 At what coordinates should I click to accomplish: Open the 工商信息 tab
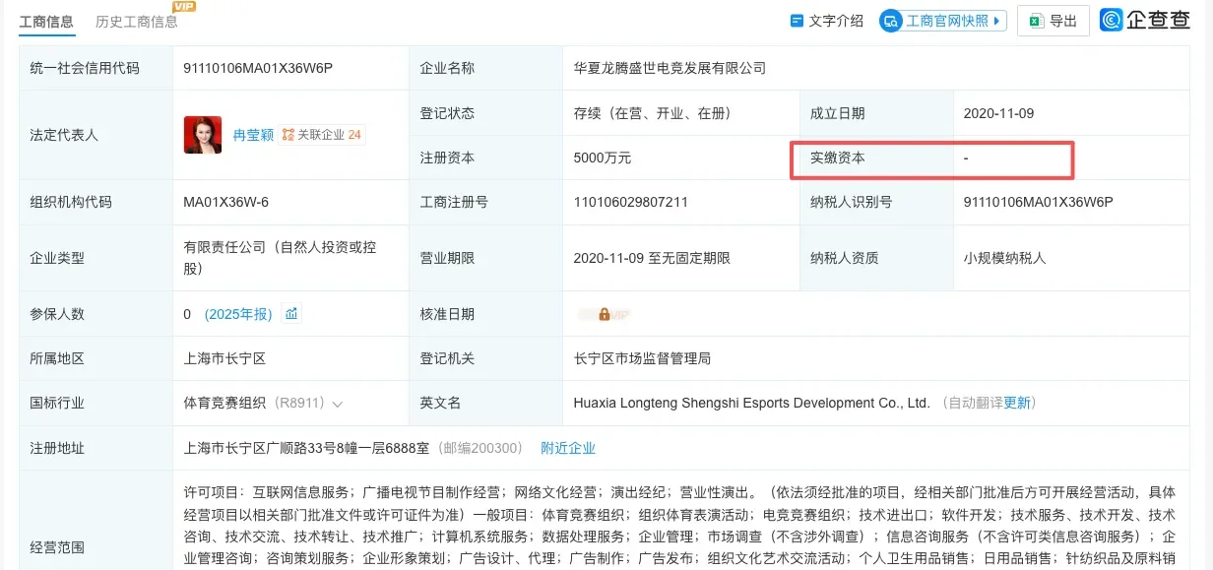point(46,21)
